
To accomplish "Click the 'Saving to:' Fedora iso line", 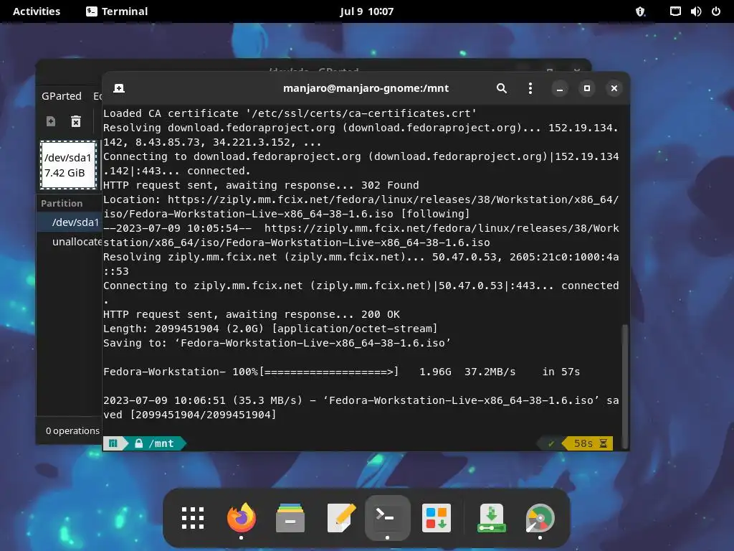I will tap(277, 343).
